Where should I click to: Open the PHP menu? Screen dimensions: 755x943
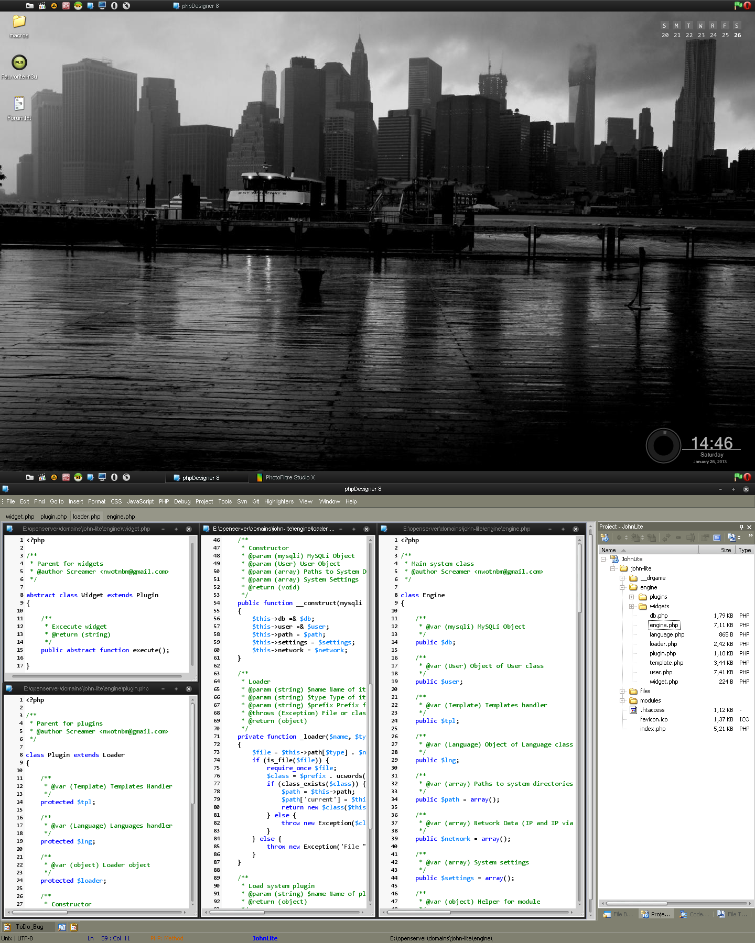pyautogui.click(x=164, y=501)
